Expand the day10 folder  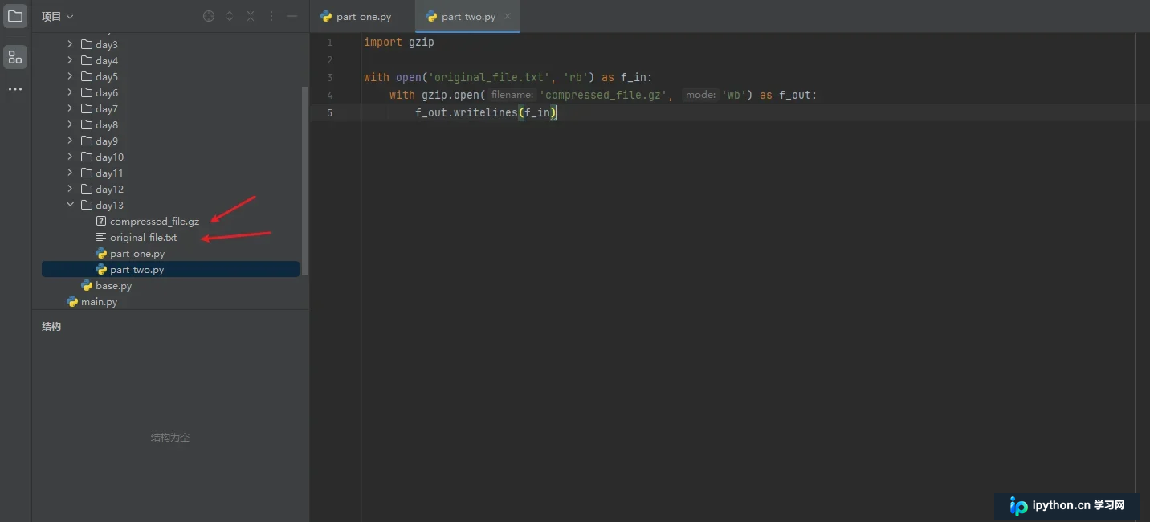pos(71,157)
